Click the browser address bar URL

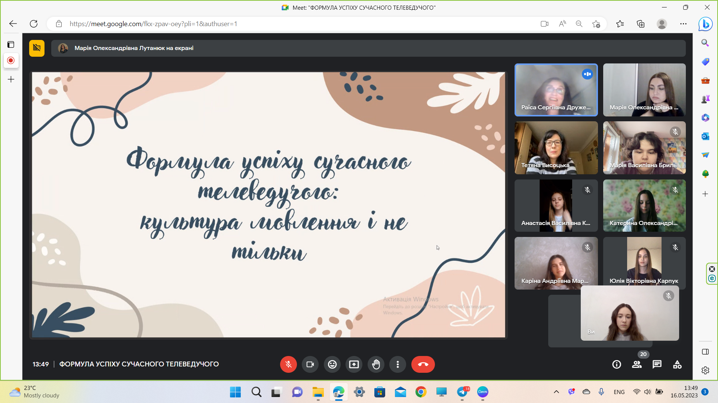click(x=153, y=24)
